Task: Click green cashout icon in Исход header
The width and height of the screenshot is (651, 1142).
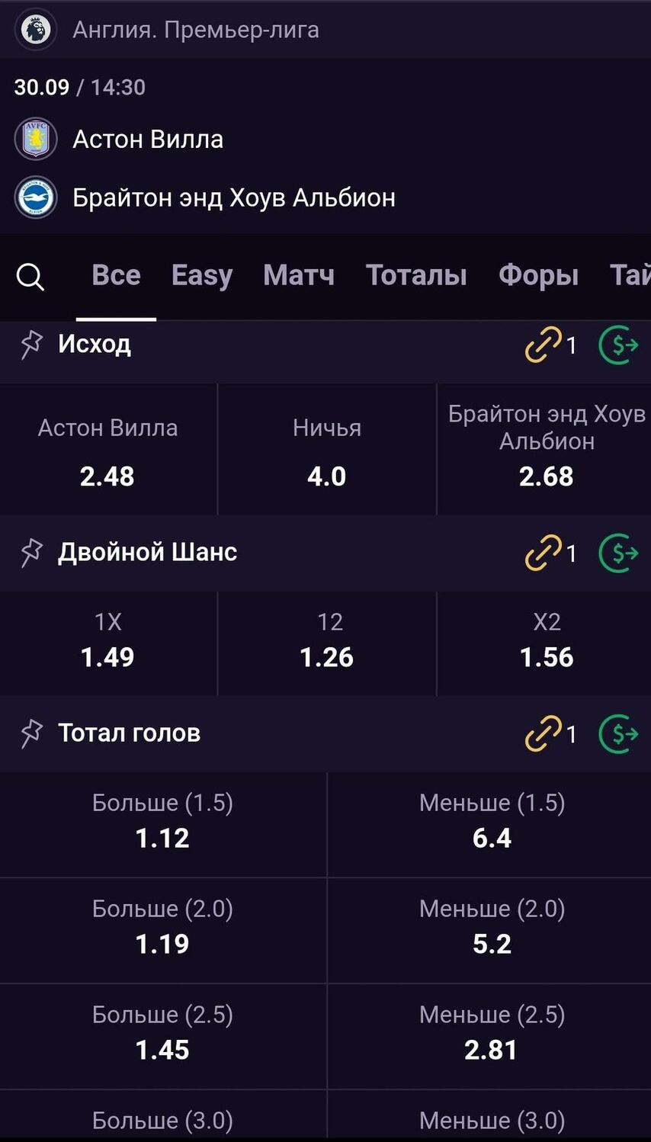Action: (x=619, y=345)
